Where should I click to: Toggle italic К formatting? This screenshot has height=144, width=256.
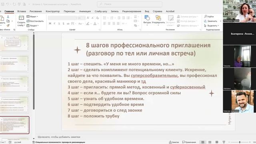[54, 24]
